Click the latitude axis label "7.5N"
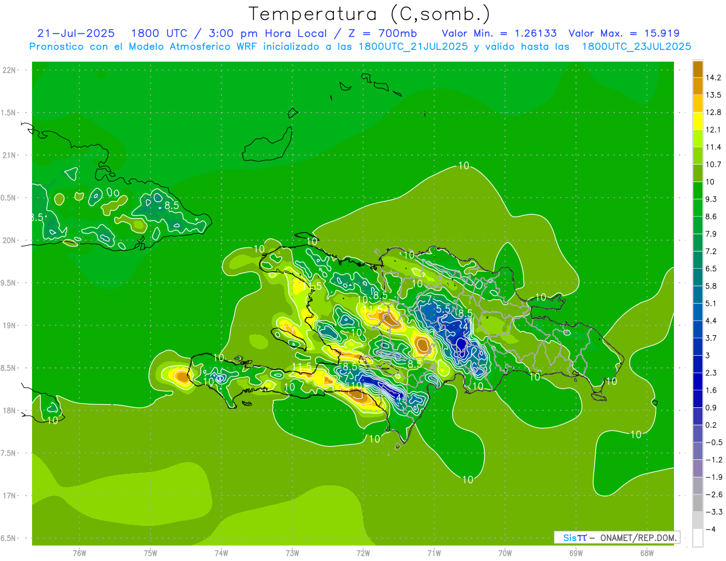726x561 pixels. coord(9,453)
